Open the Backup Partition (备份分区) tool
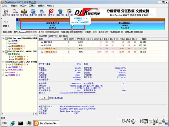The image size is (169, 127). [x=69, y=12]
